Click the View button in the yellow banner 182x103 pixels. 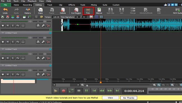pos(110,98)
